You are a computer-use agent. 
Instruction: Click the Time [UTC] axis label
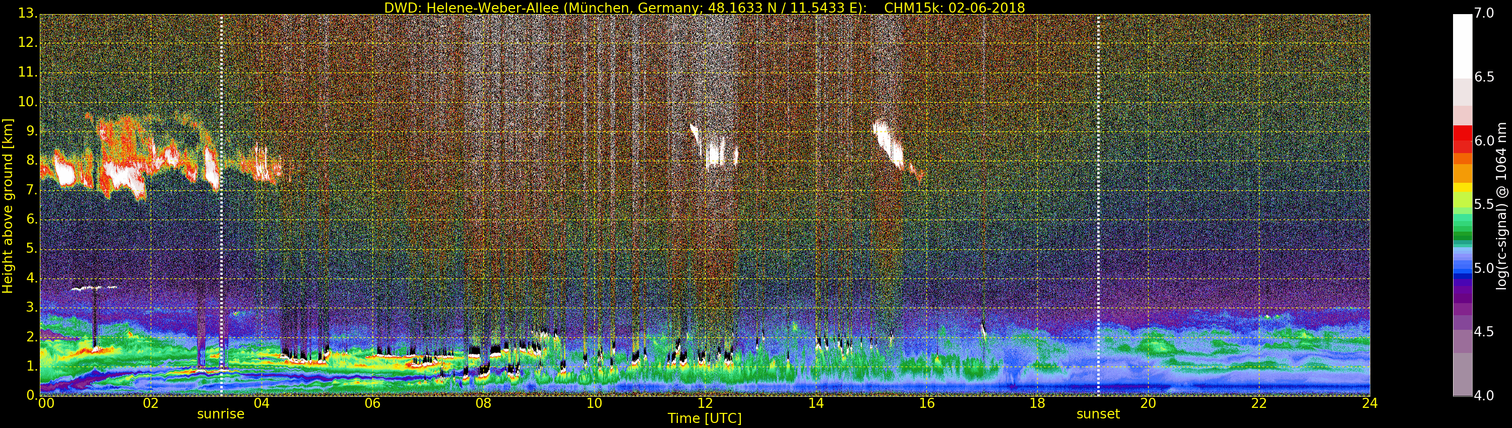pyautogui.click(x=705, y=418)
